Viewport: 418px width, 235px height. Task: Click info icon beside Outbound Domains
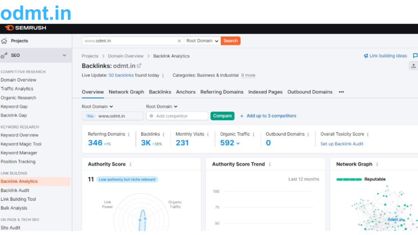click(308, 134)
